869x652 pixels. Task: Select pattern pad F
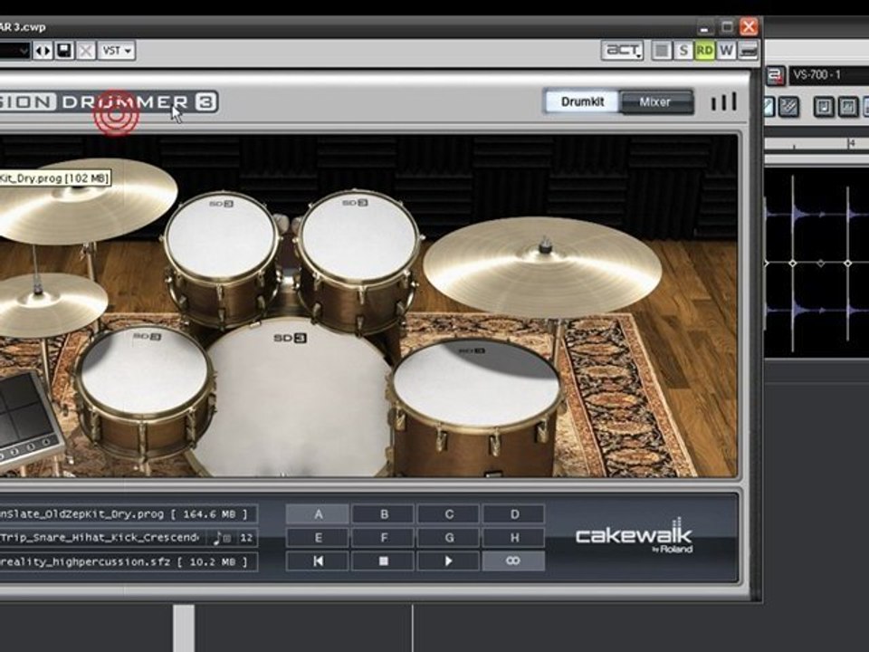pyautogui.click(x=384, y=538)
